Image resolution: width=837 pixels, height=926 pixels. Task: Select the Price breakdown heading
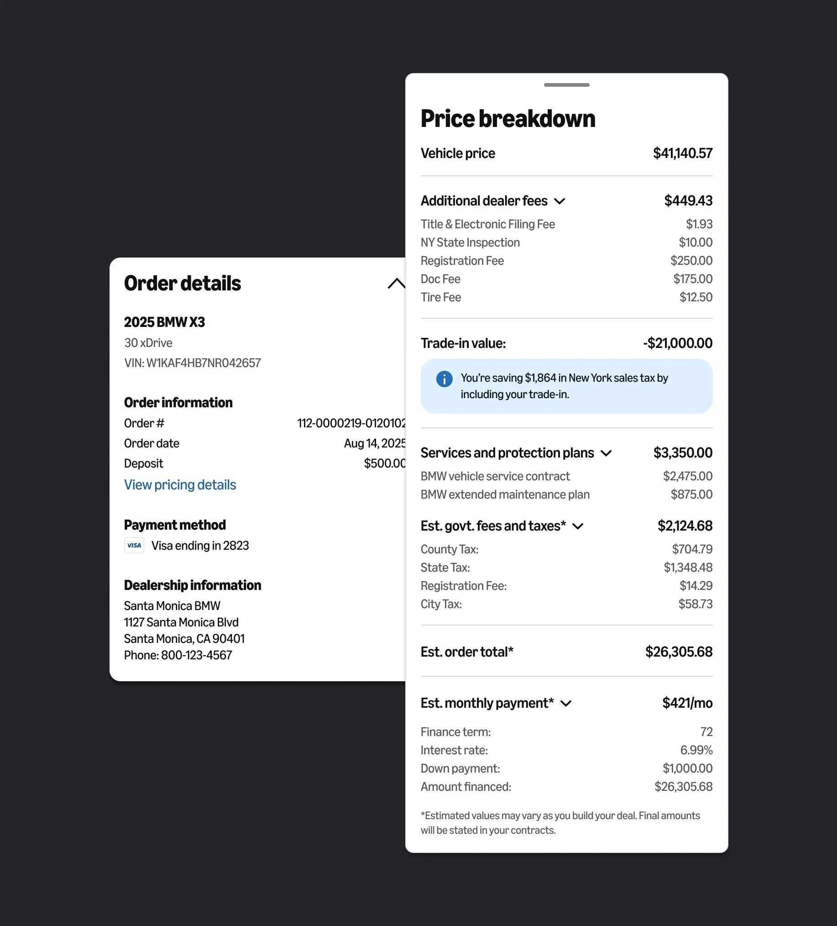tap(508, 119)
